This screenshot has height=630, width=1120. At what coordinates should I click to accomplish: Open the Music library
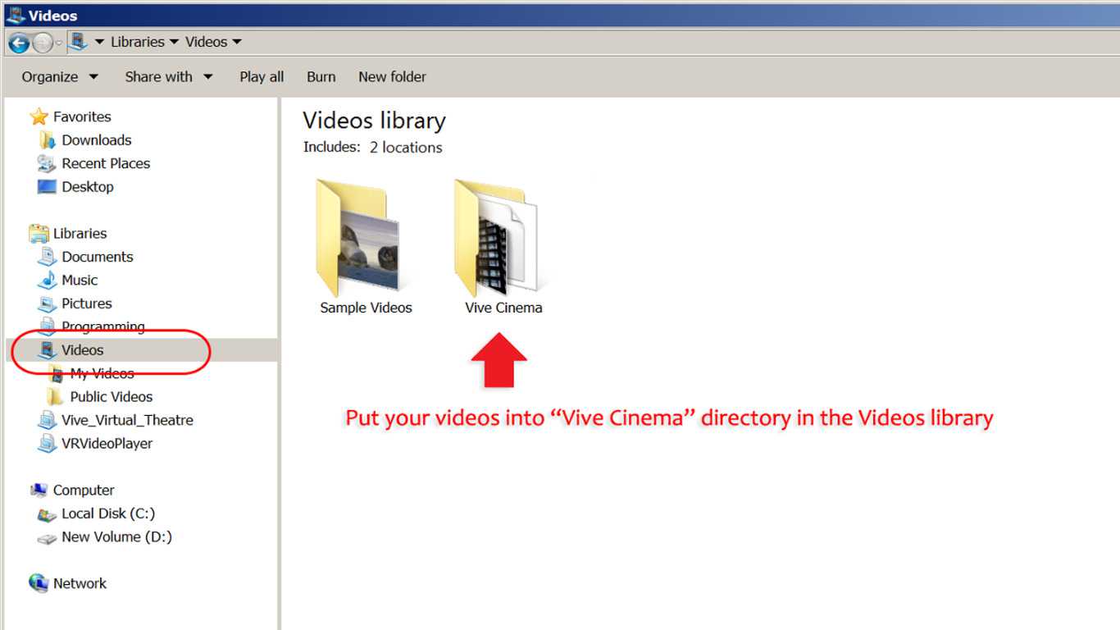click(x=80, y=281)
